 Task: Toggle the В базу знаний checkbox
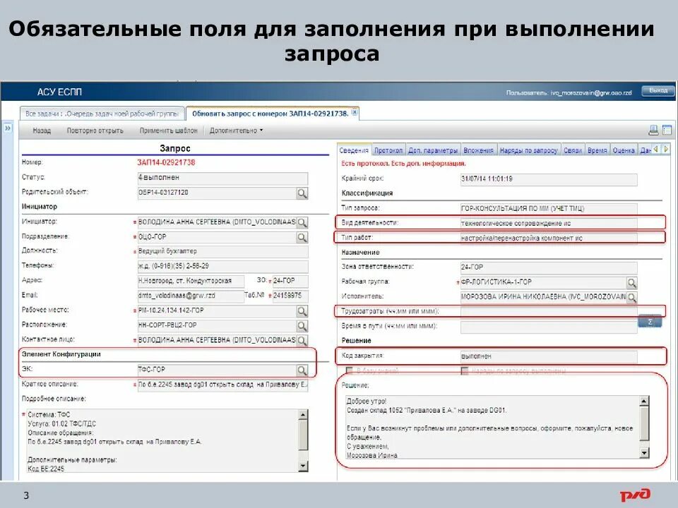tap(350, 370)
